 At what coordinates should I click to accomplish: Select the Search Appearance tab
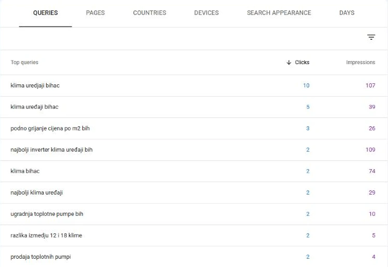[x=279, y=13]
